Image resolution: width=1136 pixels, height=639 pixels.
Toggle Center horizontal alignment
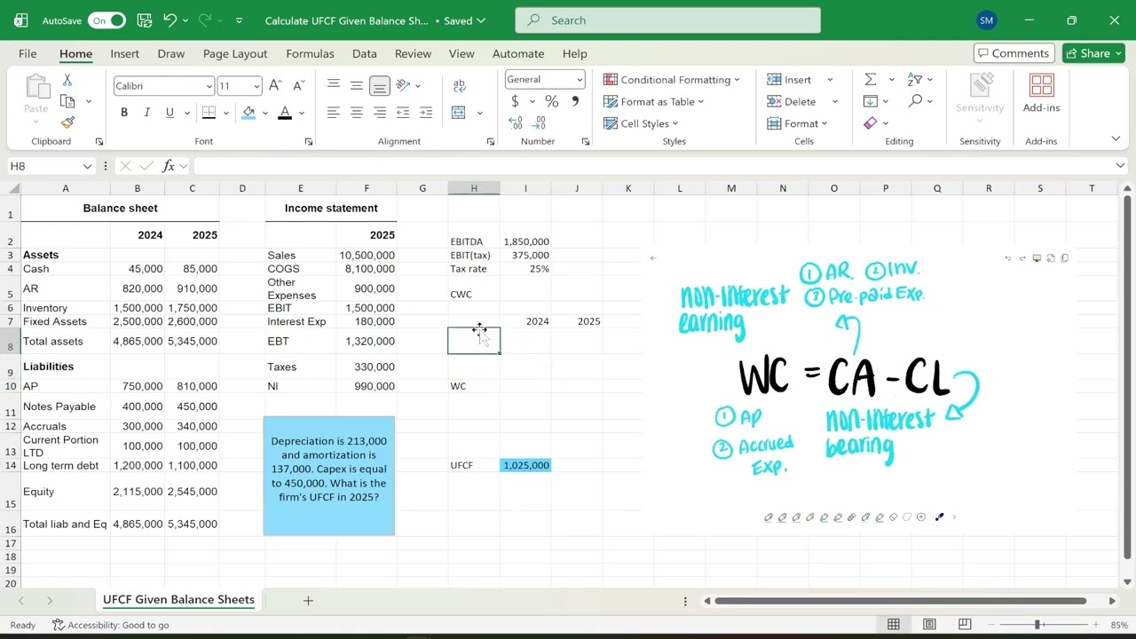pos(357,113)
